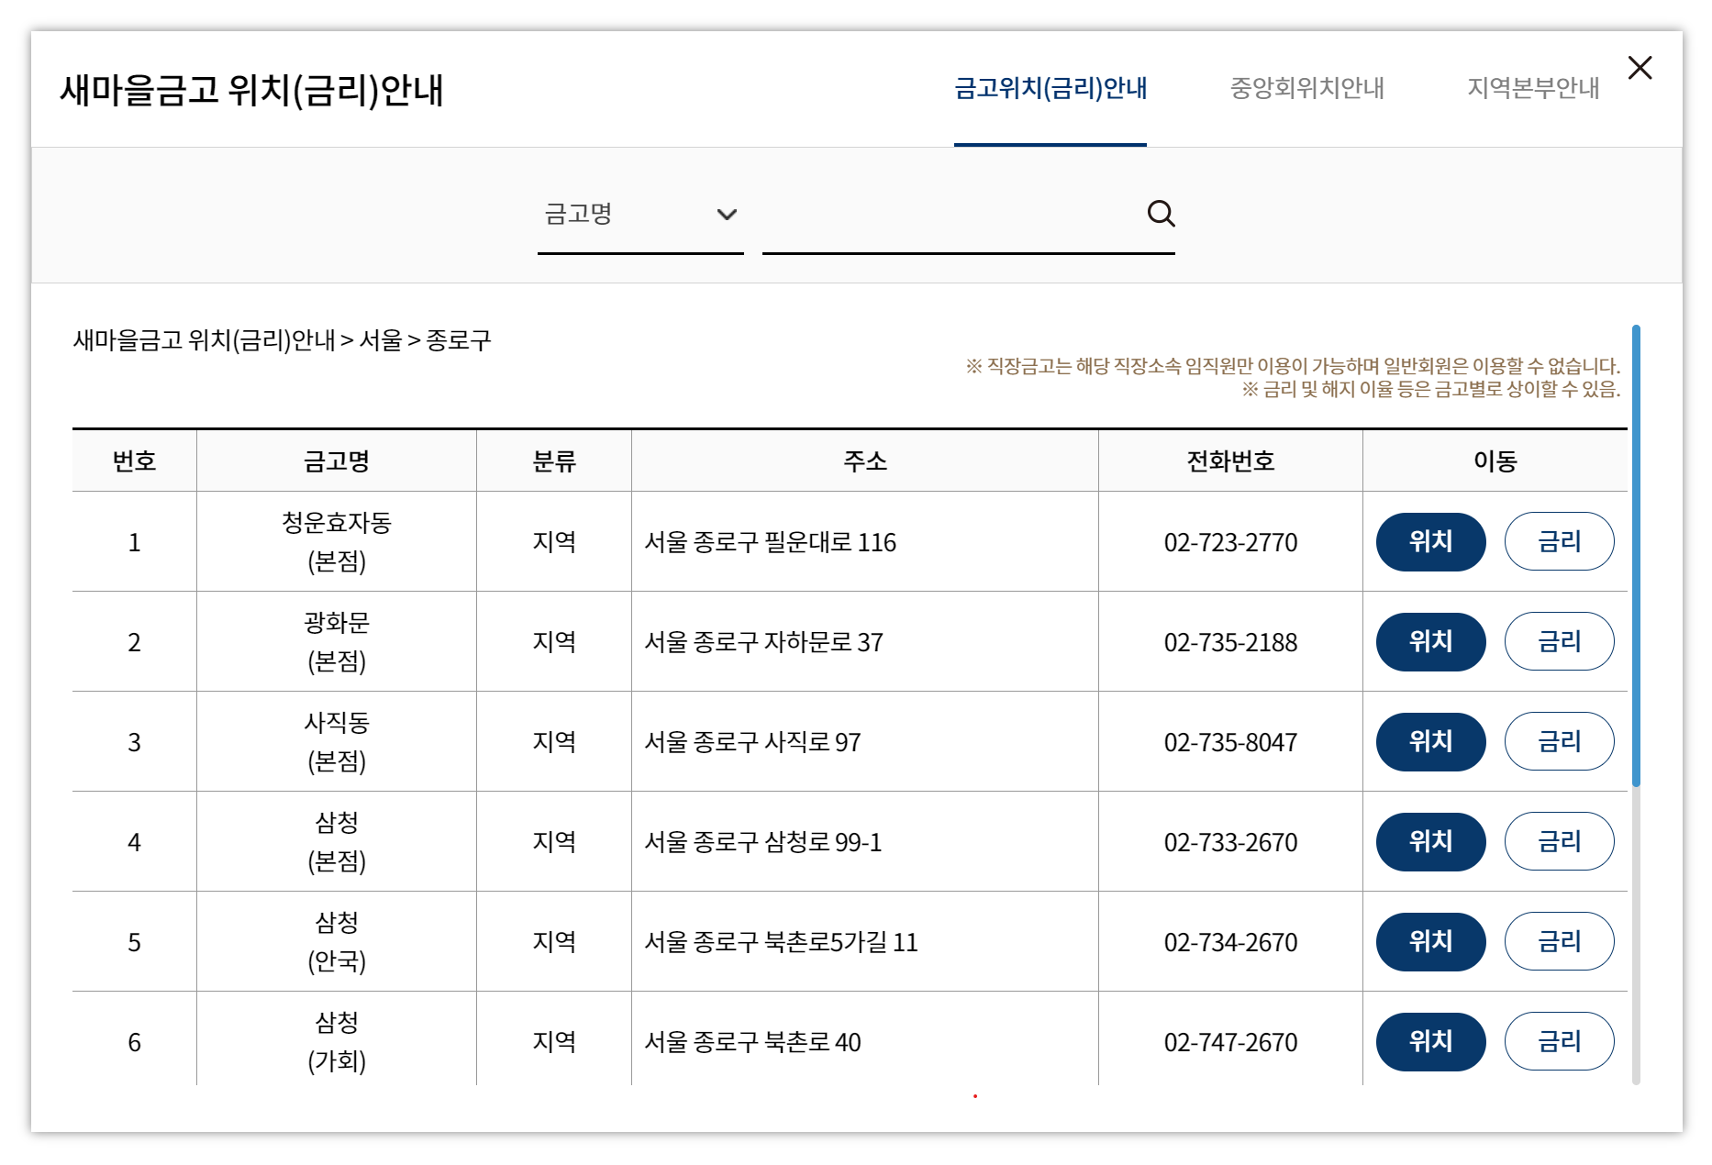Viewport: 1712px width, 1165px height.
Task: Switch to 중앙회위치안내 tab
Action: (1306, 88)
